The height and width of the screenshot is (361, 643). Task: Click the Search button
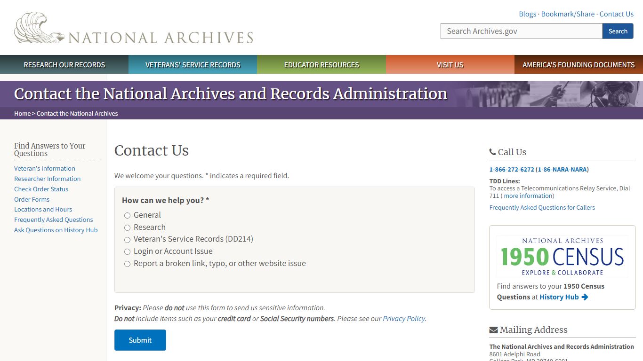click(618, 31)
